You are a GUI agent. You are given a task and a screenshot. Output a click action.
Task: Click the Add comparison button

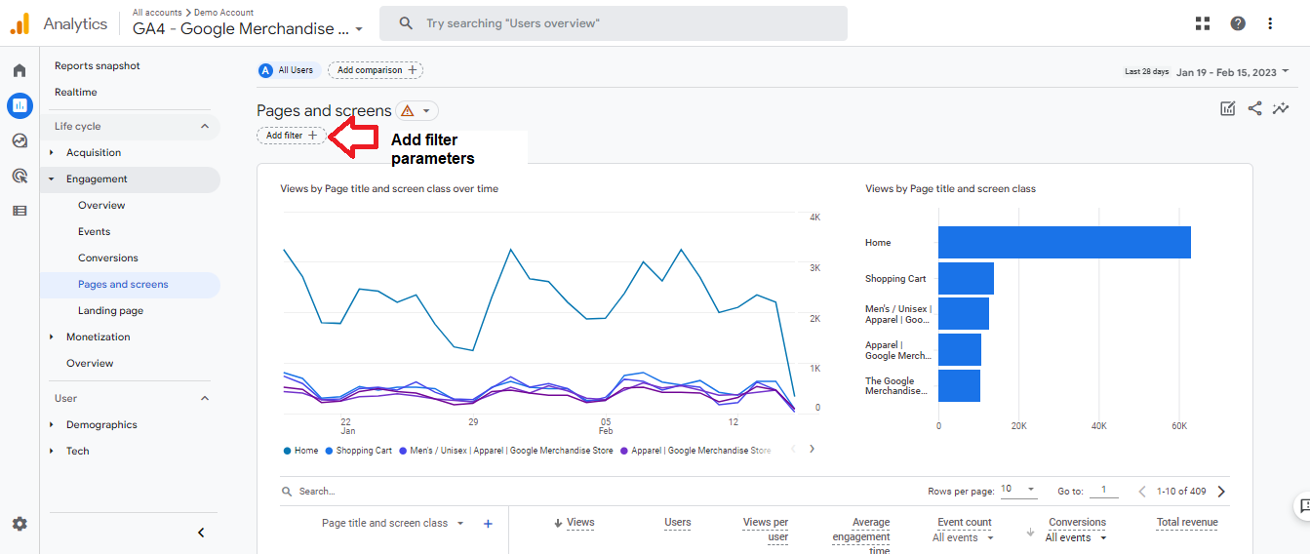point(376,70)
